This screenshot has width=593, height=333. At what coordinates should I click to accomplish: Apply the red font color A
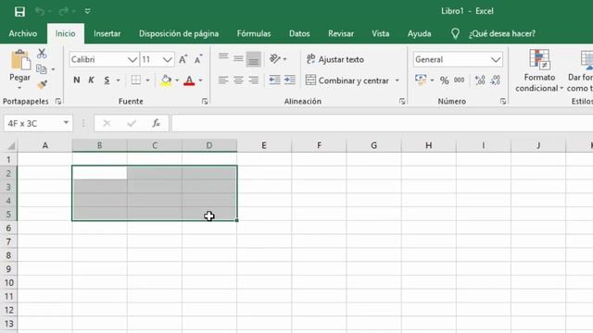click(x=189, y=80)
